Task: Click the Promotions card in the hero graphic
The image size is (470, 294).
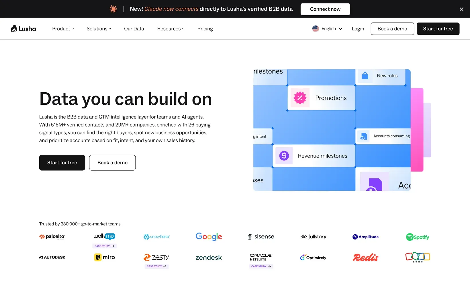Action: (321, 98)
